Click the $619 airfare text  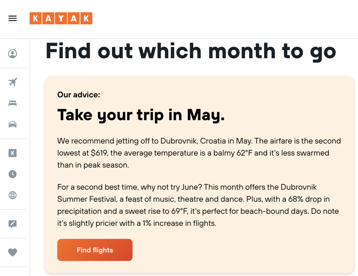click(99, 153)
